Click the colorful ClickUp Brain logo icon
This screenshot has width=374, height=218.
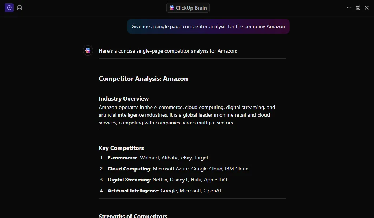point(172,8)
